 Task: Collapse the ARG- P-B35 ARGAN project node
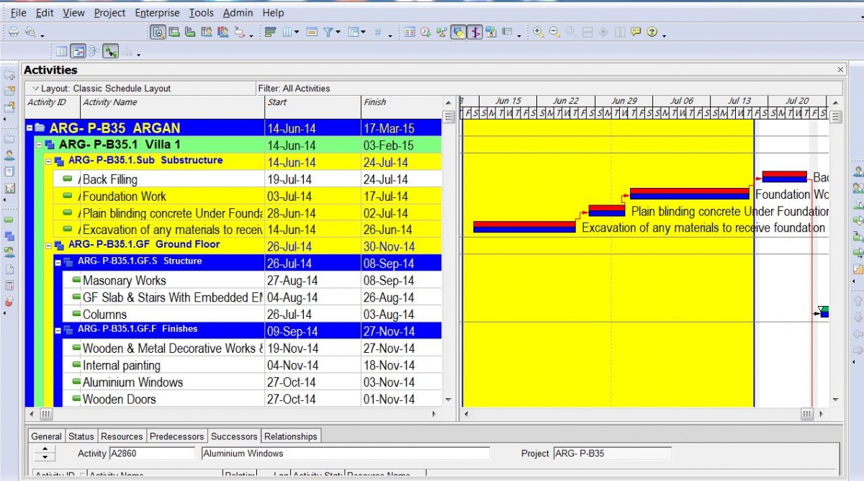(x=30, y=128)
